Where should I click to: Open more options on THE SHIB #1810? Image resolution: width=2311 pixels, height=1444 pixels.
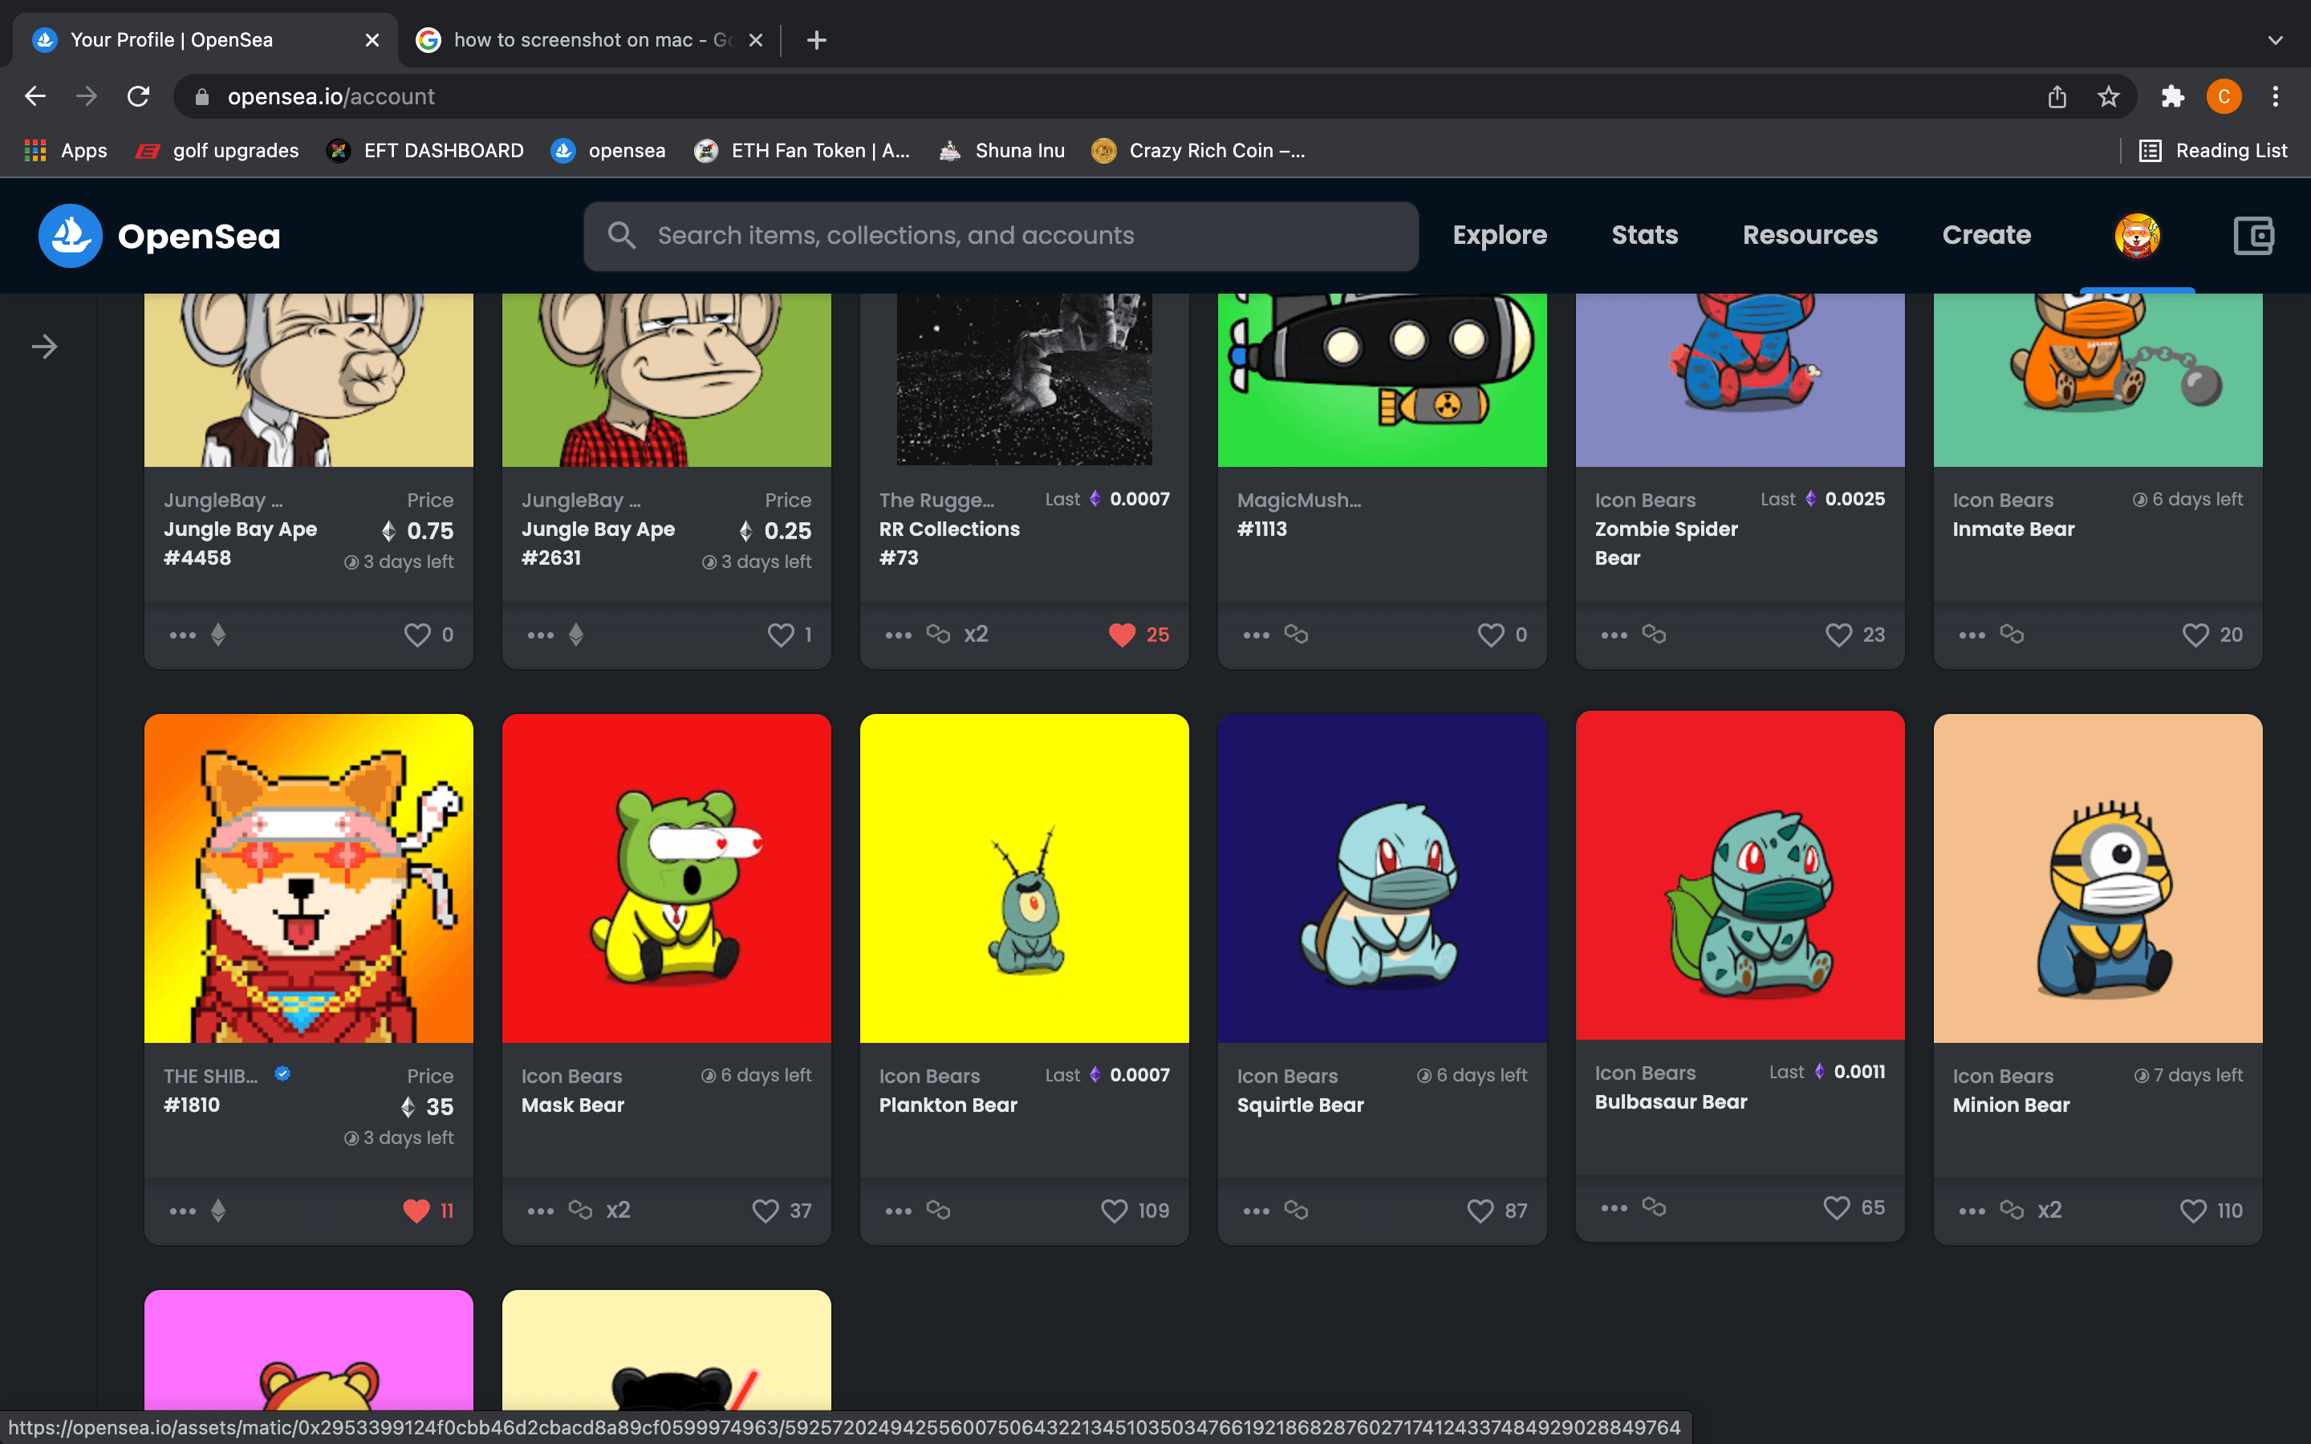click(x=182, y=1211)
